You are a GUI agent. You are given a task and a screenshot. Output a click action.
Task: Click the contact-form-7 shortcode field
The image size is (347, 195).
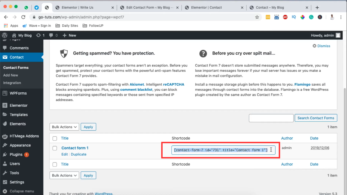223,150
